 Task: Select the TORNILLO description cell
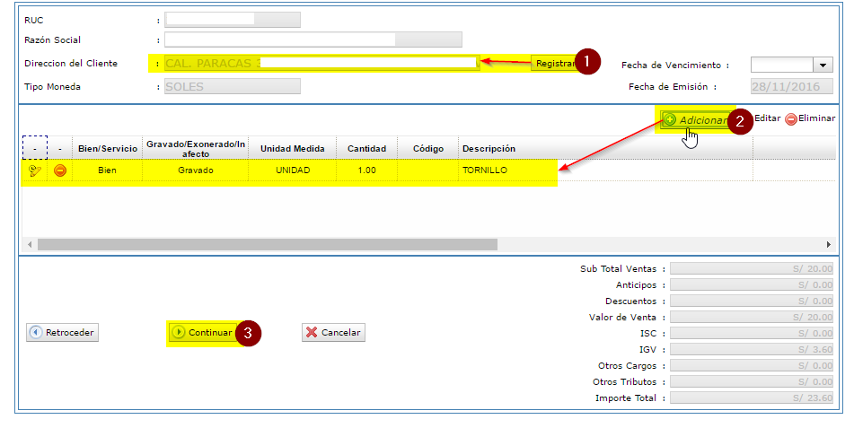click(485, 170)
